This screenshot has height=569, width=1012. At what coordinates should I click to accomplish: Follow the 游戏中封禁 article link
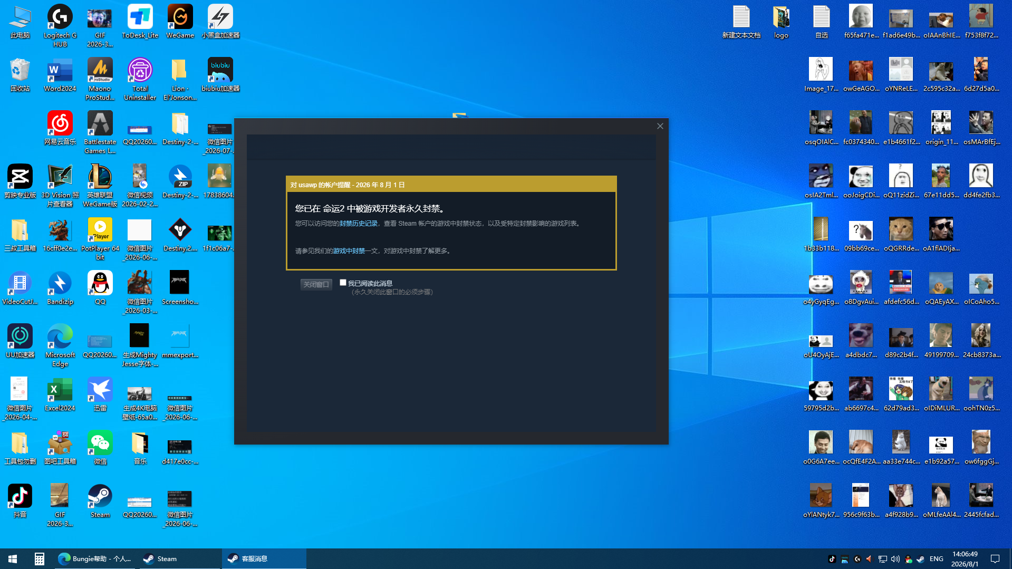tap(349, 251)
